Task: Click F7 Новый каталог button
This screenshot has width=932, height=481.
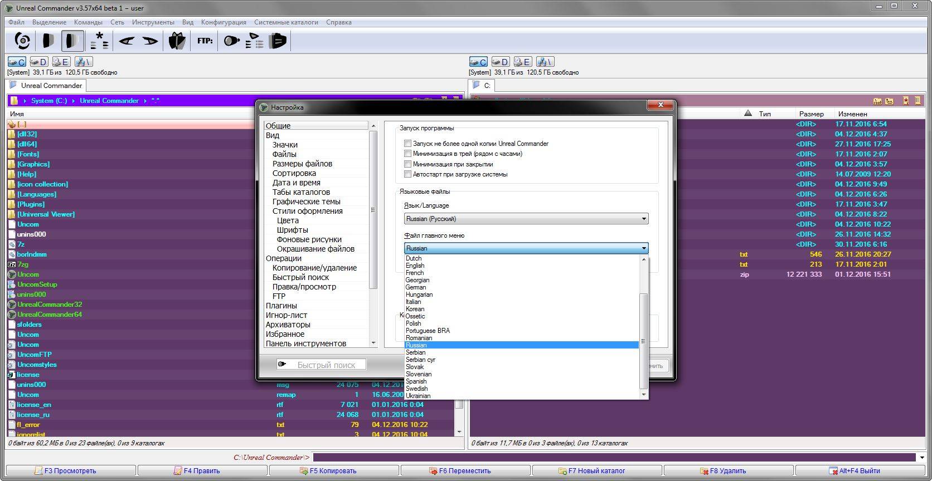Action: (596, 471)
